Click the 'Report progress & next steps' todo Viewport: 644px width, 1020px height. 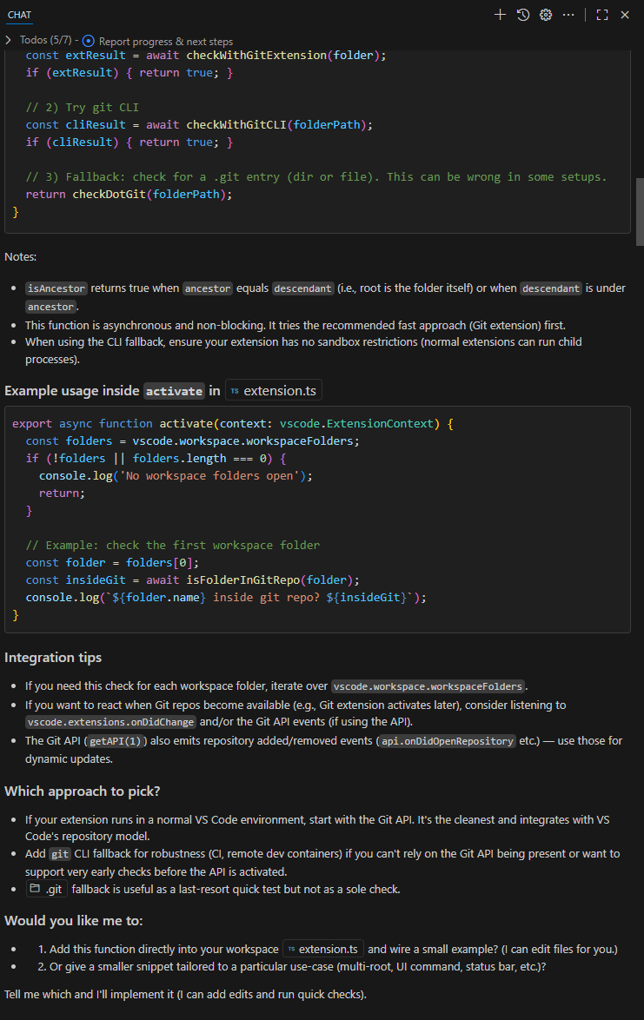click(x=165, y=41)
